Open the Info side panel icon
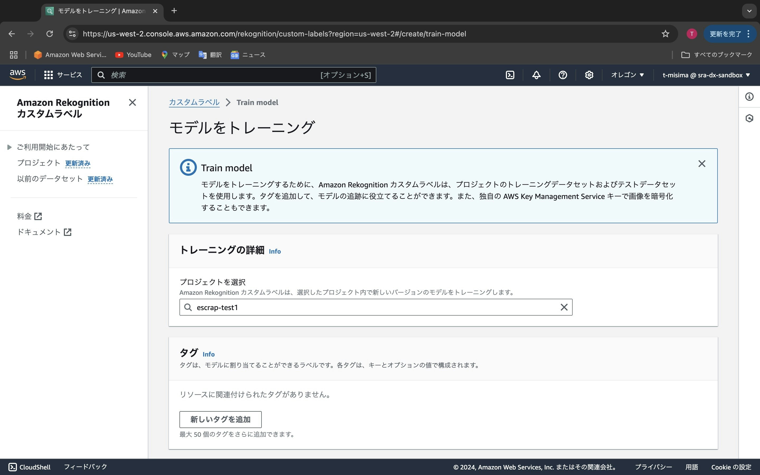 [x=750, y=97]
